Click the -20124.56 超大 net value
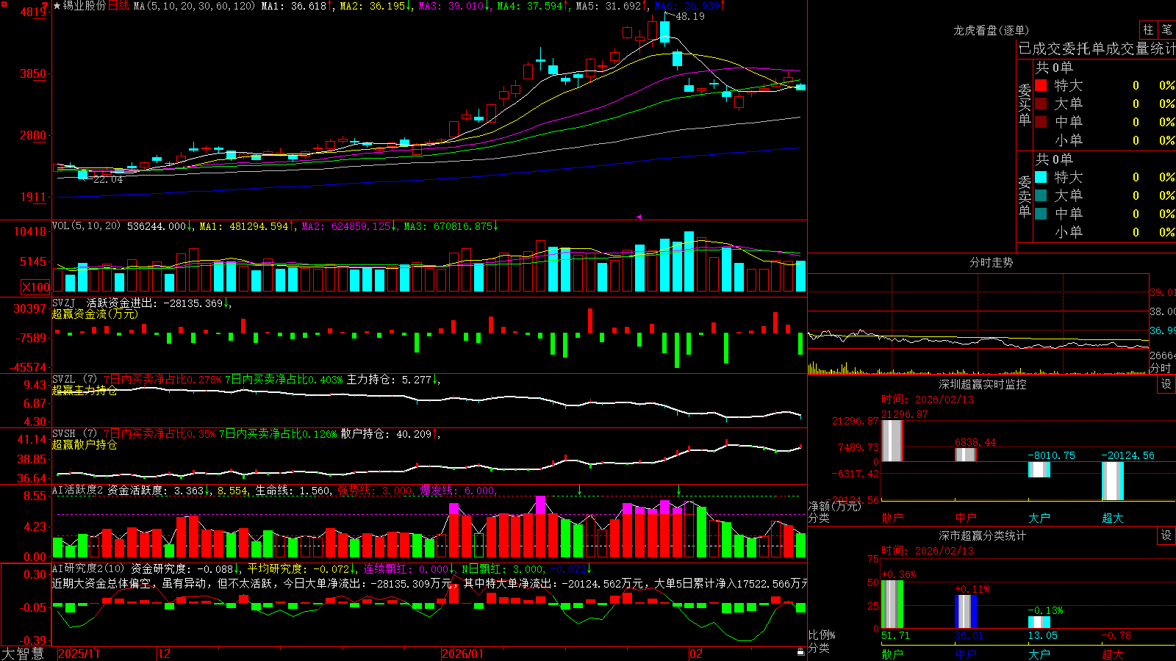Image resolution: width=1176 pixels, height=661 pixels. coord(1128,455)
